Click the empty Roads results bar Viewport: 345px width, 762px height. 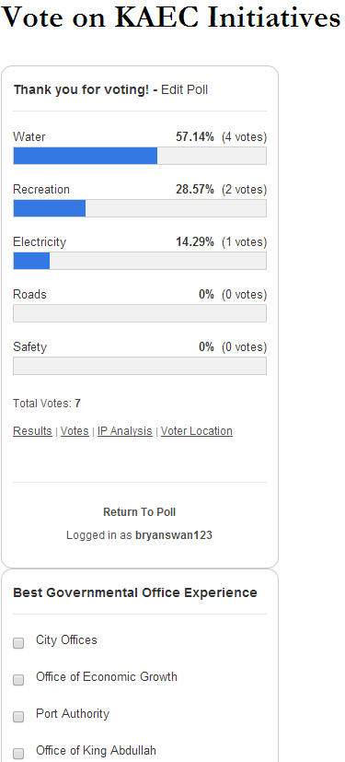coord(140,313)
